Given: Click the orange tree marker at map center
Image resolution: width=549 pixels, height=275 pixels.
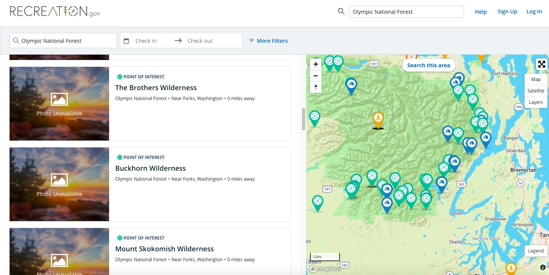Looking at the screenshot, I should click(x=378, y=120).
